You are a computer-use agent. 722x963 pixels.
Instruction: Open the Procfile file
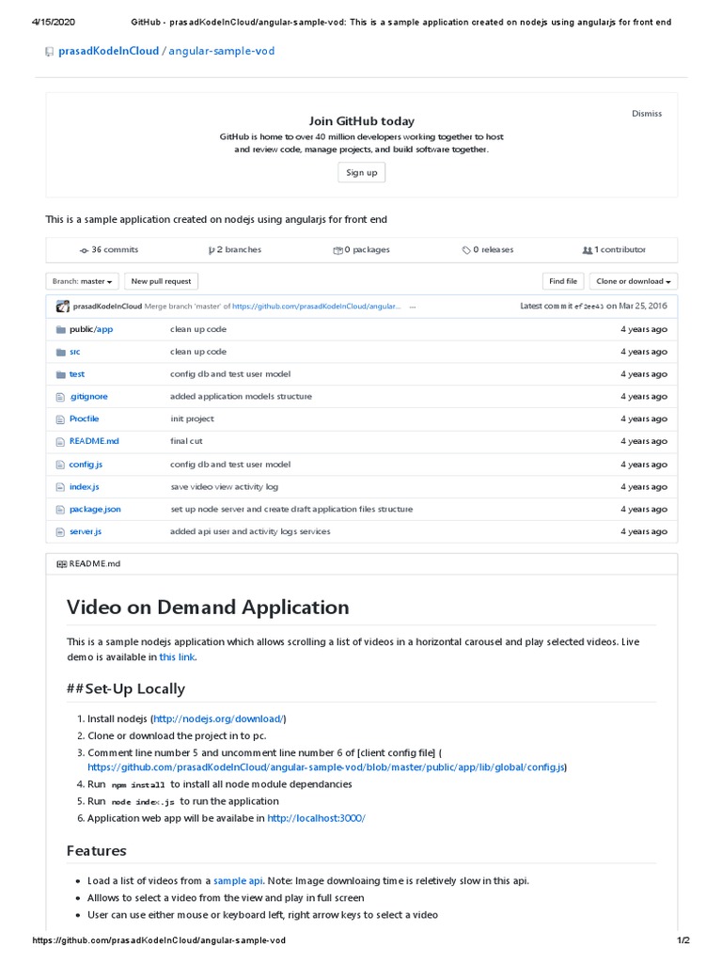click(x=84, y=418)
